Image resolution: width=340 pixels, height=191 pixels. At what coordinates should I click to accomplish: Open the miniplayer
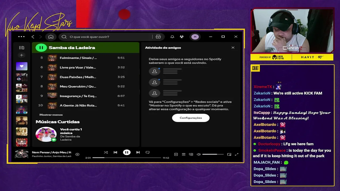(x=229, y=154)
